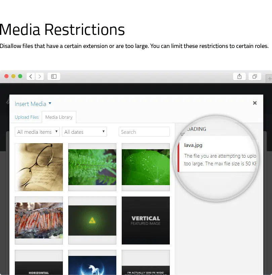Open the Insert Media dropdown menu
Image resolution: width=272 pixels, height=275 pixels.
click(33, 104)
